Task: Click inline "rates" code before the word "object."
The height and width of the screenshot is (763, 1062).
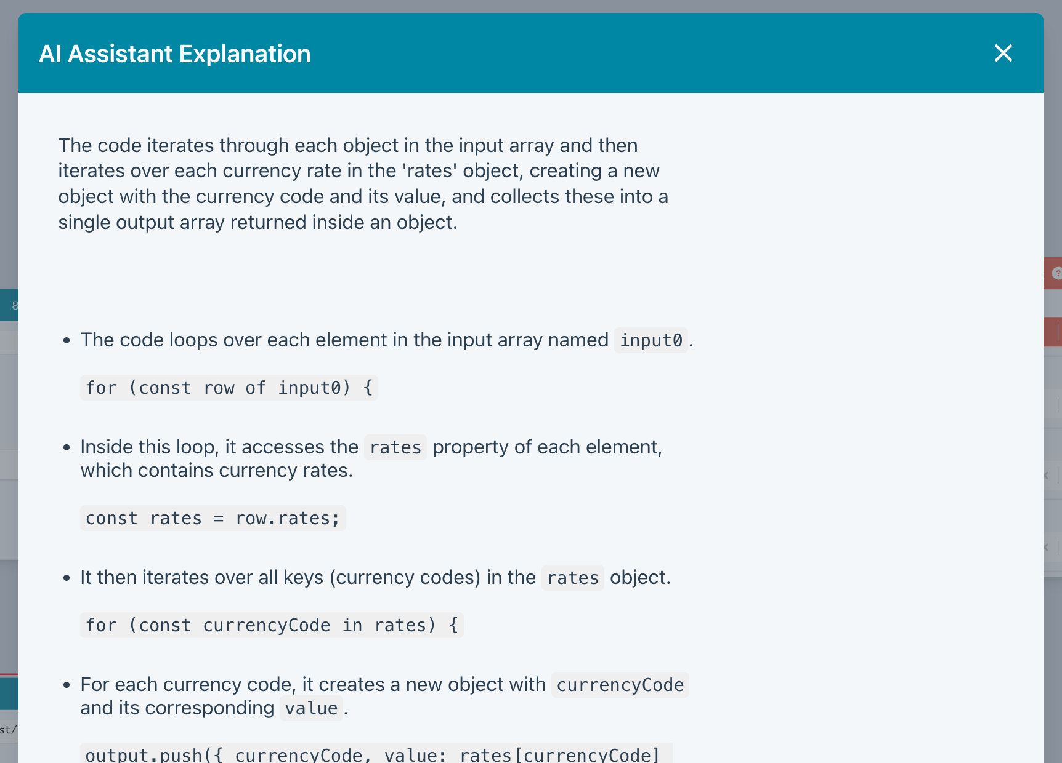Action: (572, 578)
